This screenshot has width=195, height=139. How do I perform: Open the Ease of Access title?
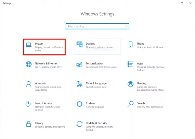coord(43,103)
